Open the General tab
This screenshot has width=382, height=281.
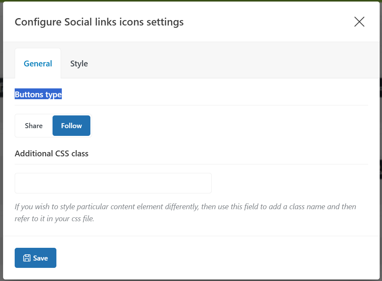tap(38, 64)
